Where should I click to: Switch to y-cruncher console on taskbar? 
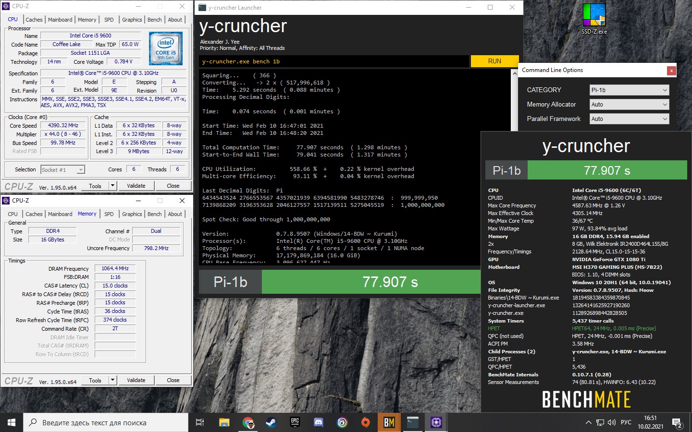413,422
